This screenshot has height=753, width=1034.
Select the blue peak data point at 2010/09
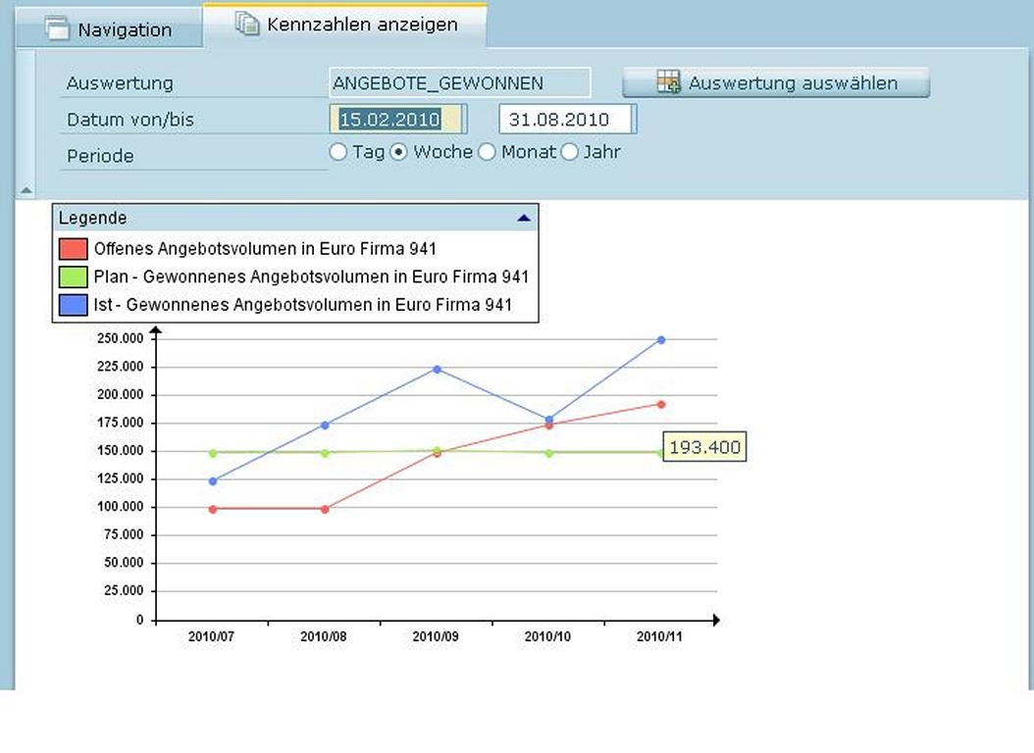coord(437,370)
